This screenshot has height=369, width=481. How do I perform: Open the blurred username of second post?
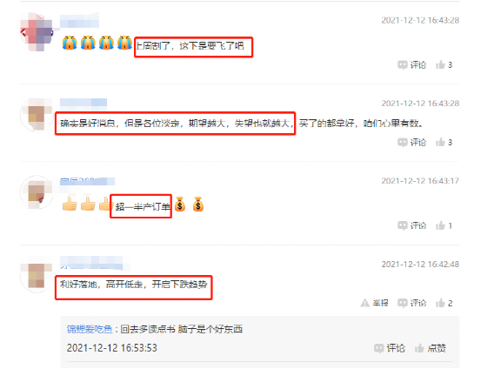coord(84,102)
